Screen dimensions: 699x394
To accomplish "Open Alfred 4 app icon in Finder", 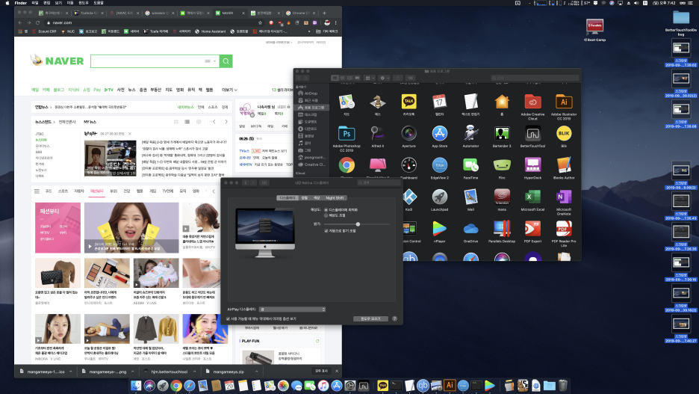I will 378,133.
